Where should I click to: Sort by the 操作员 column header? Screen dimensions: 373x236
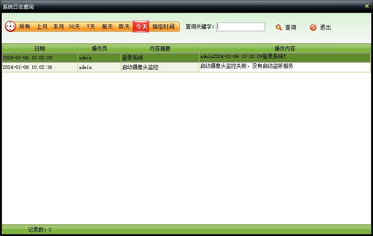click(x=99, y=48)
